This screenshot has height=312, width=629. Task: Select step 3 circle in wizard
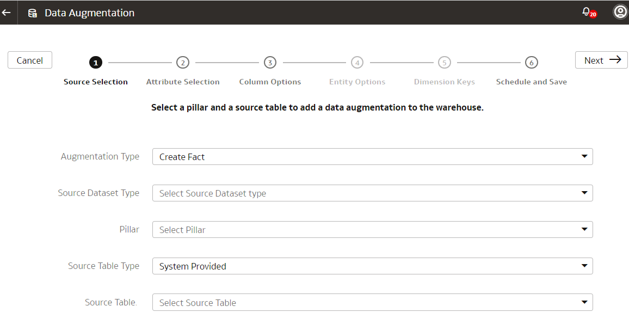coord(270,63)
